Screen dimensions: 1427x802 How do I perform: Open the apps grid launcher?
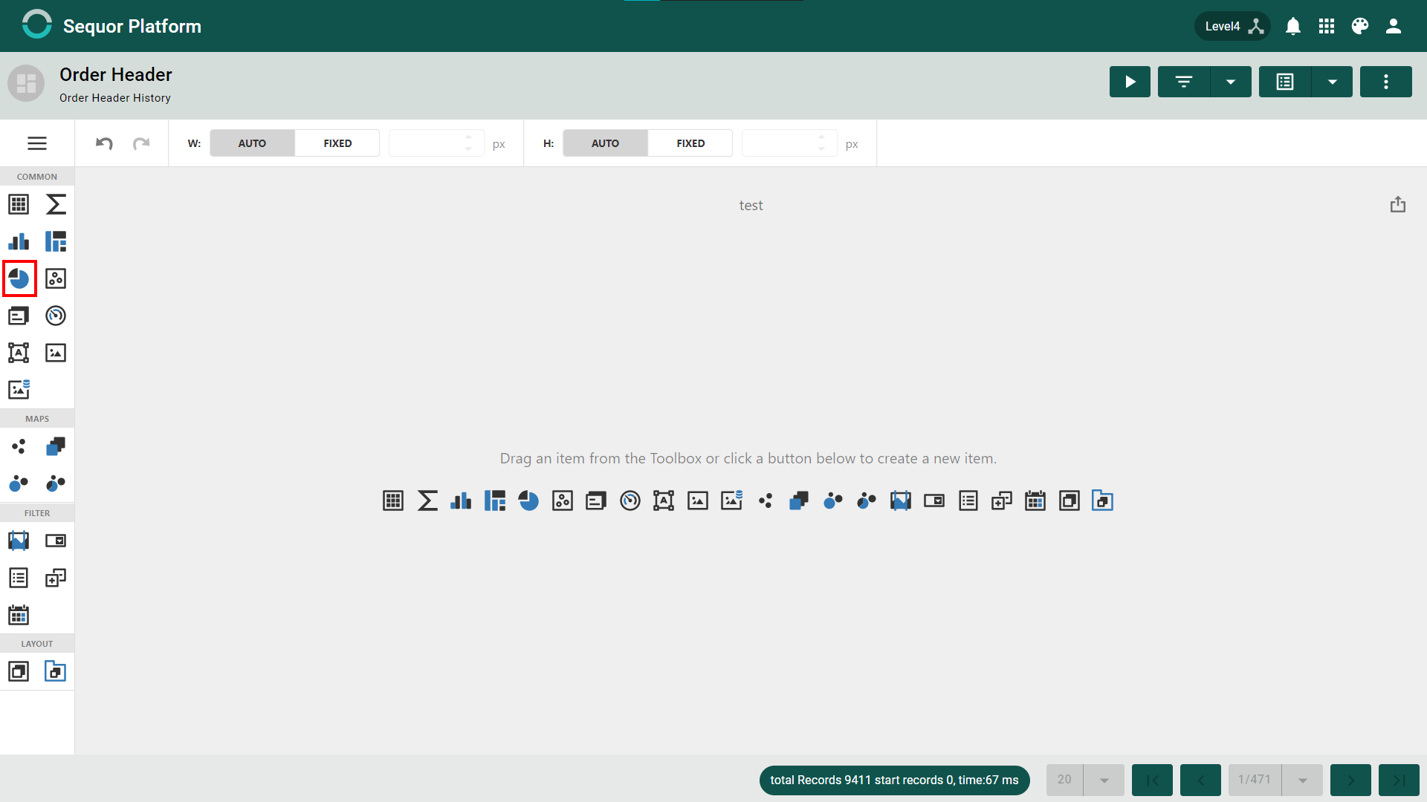(x=1327, y=26)
